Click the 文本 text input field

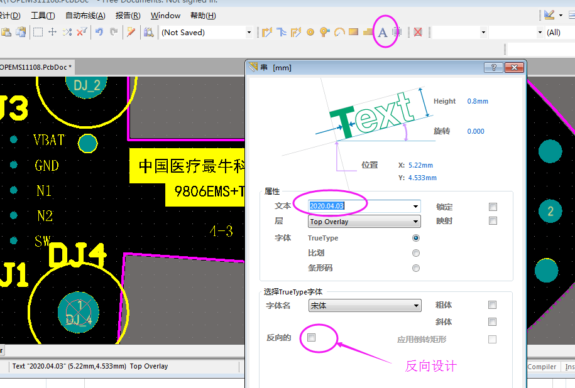(359, 206)
